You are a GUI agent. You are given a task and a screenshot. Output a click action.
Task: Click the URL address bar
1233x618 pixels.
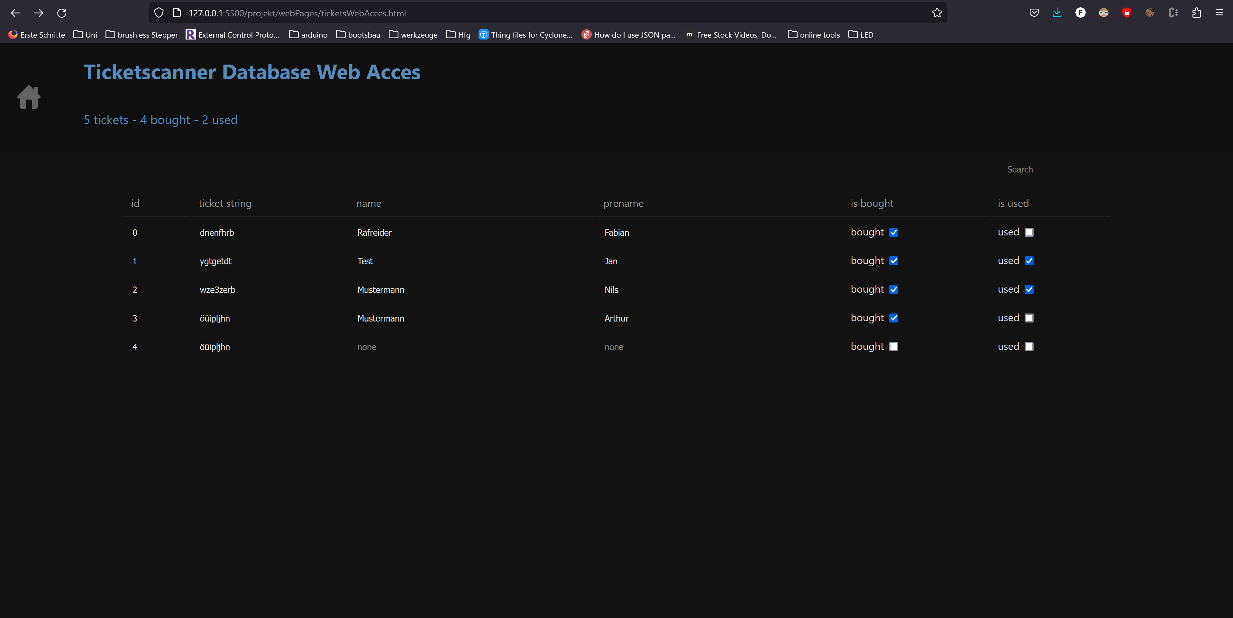click(526, 13)
